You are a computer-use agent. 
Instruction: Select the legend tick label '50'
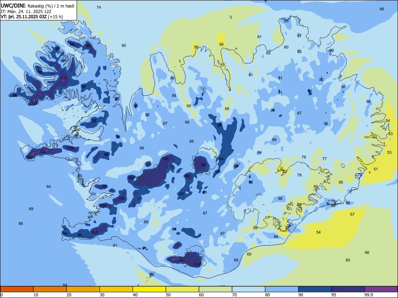pos(168,295)
